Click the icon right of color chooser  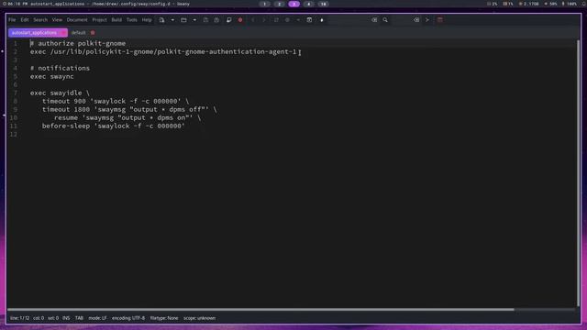pos(322,20)
